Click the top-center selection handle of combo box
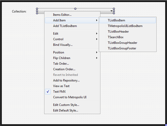Screen dimensions: 167x126 click(75, 9)
